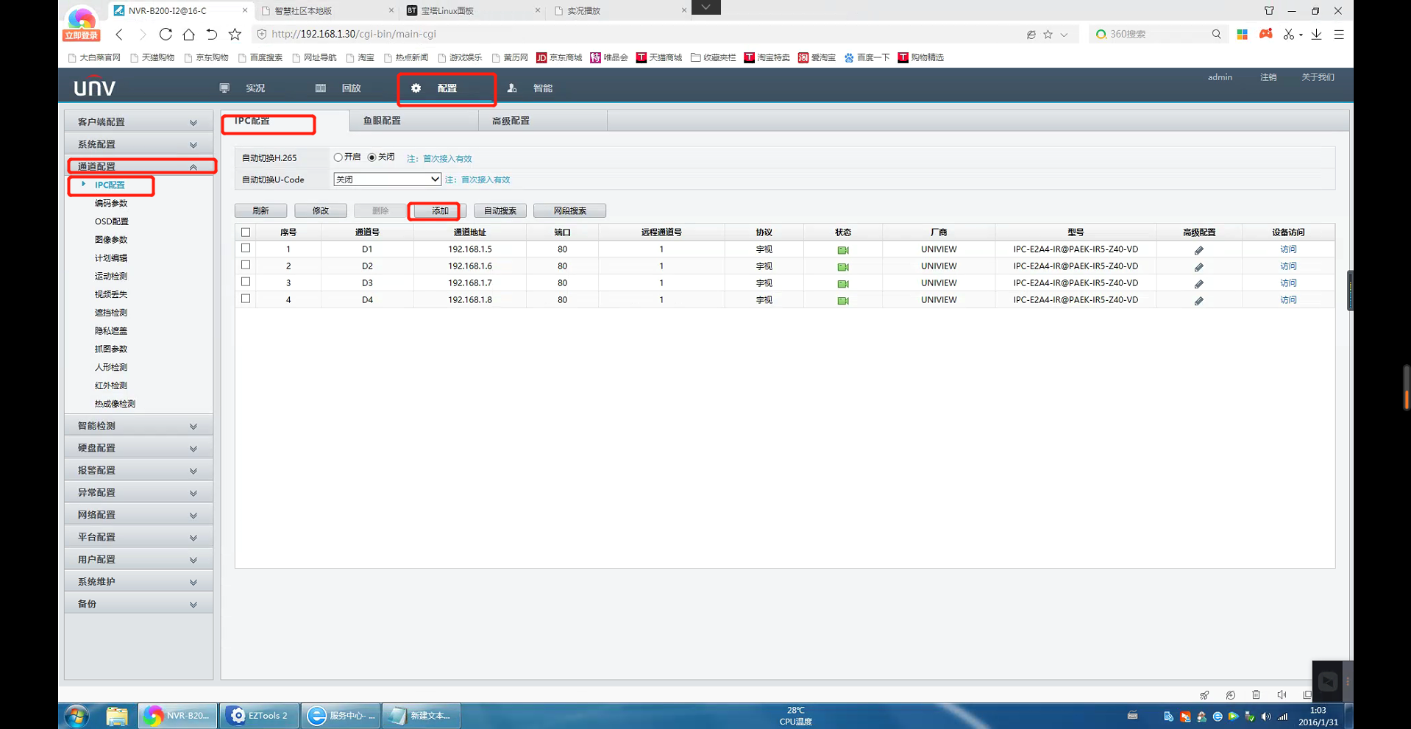Expand the 网络配置 sidebar section
Image resolution: width=1411 pixels, height=729 pixels.
pyautogui.click(x=138, y=515)
